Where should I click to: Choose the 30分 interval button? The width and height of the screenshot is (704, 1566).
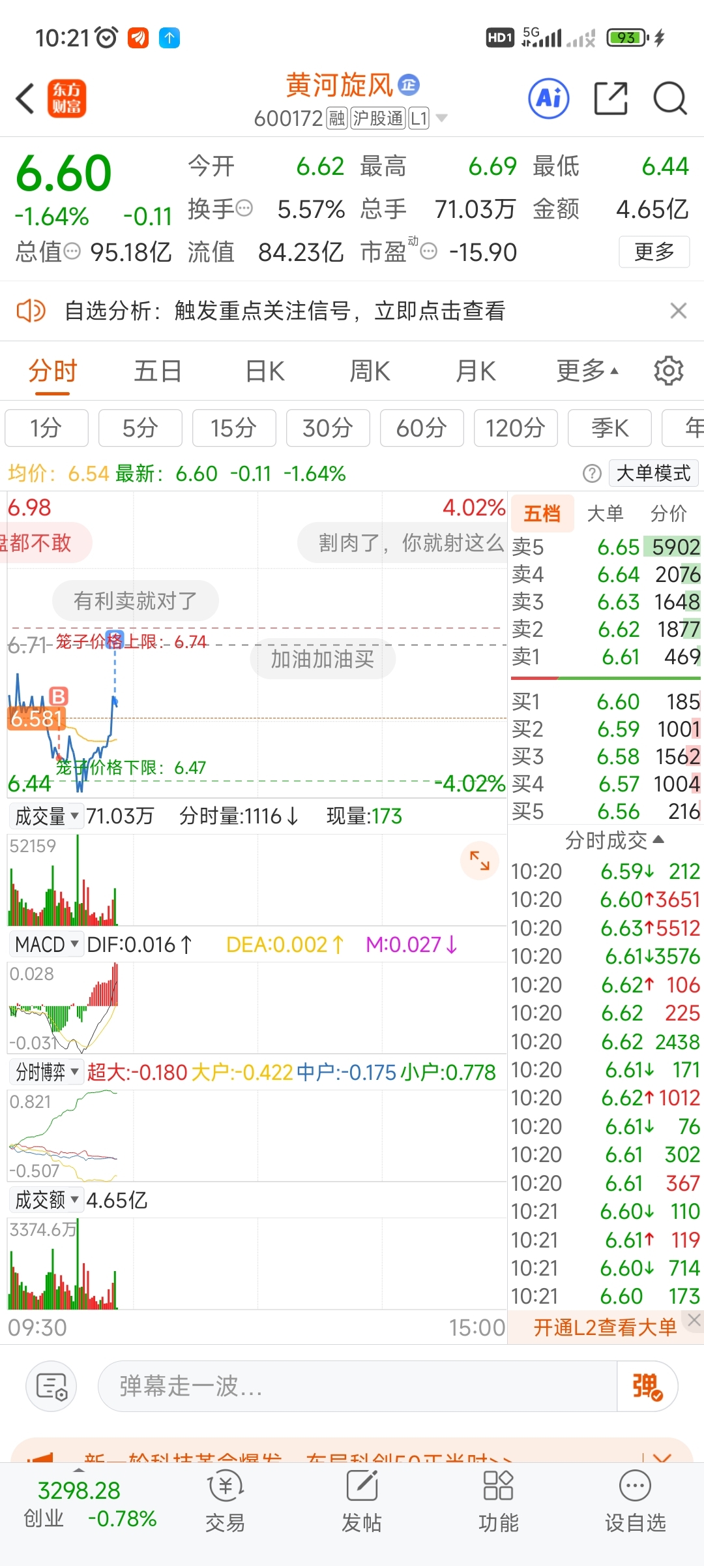click(328, 428)
